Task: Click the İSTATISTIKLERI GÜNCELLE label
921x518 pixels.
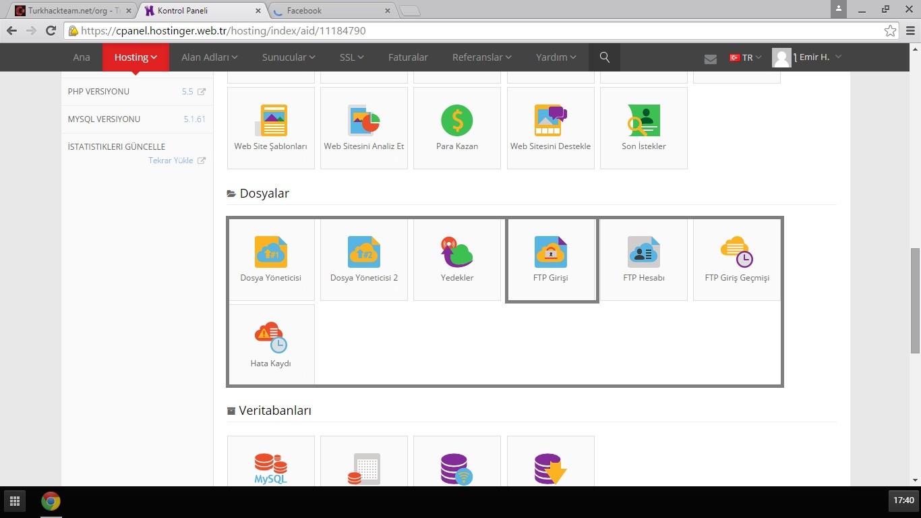Action: (x=117, y=147)
